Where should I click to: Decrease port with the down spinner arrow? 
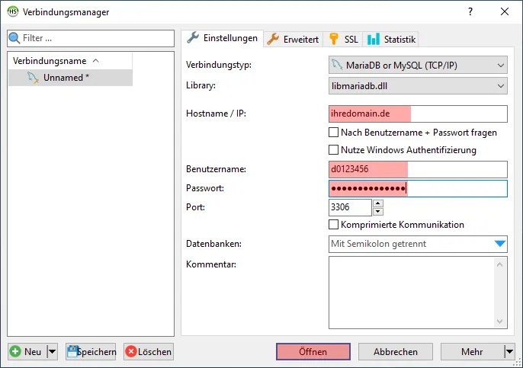(x=378, y=211)
